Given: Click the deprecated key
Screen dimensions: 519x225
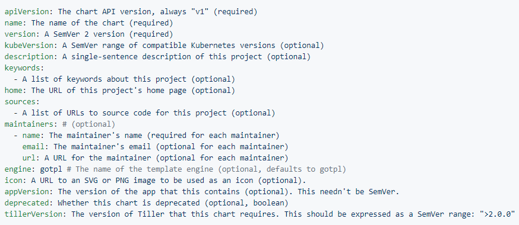Looking at the screenshot, I should click(29, 202).
